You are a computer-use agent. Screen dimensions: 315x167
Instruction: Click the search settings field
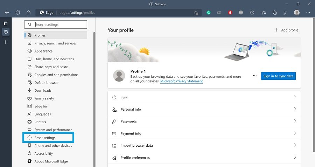tap(56, 25)
